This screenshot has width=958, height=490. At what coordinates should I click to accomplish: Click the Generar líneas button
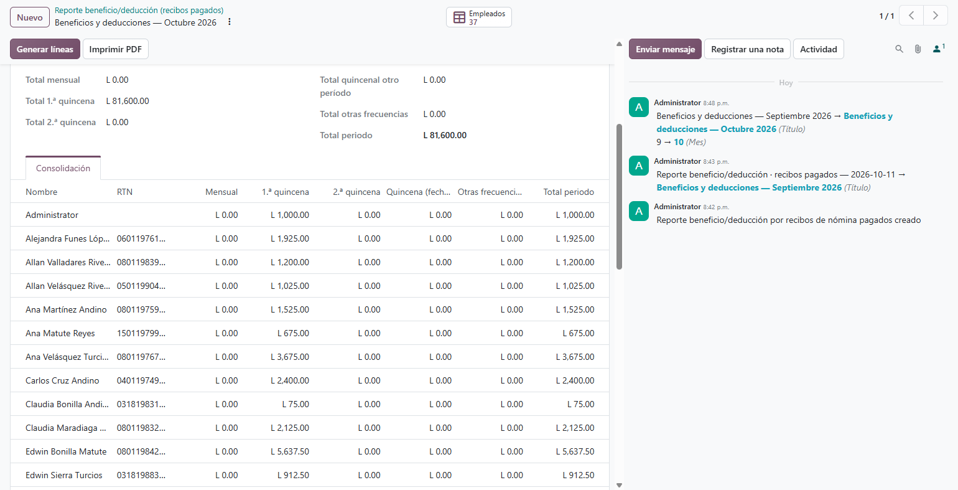[x=45, y=49]
